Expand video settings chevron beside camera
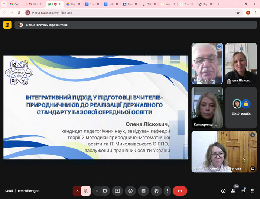 tap(97, 191)
